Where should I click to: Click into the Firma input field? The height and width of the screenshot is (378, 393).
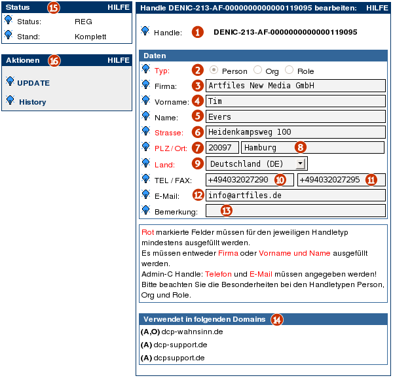(x=295, y=86)
